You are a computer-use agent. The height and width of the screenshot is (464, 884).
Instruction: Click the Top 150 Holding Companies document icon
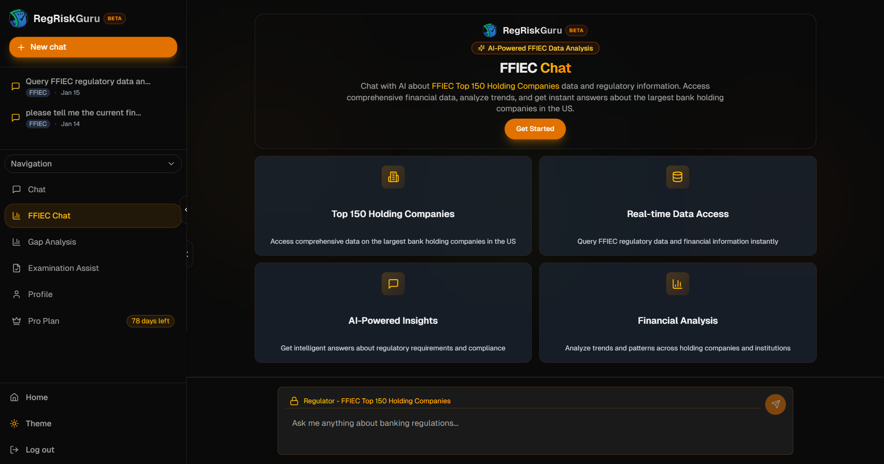(x=393, y=177)
